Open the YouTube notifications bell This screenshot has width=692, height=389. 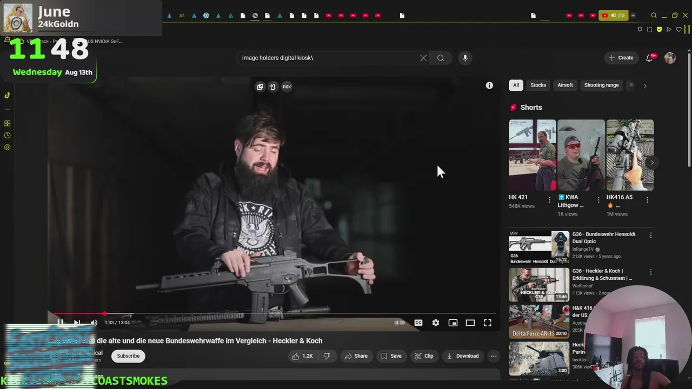point(649,58)
